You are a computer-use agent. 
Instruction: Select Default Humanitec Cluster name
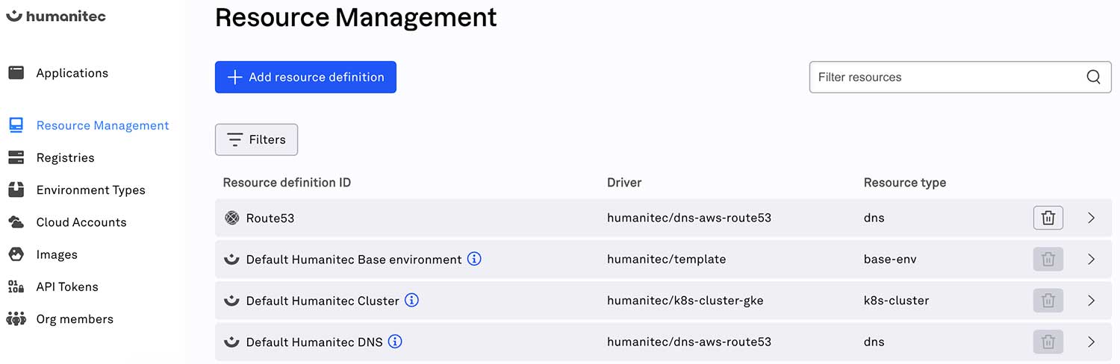coord(323,301)
